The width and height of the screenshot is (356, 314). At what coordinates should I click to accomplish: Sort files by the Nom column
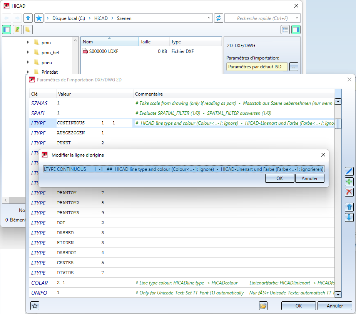110,42
